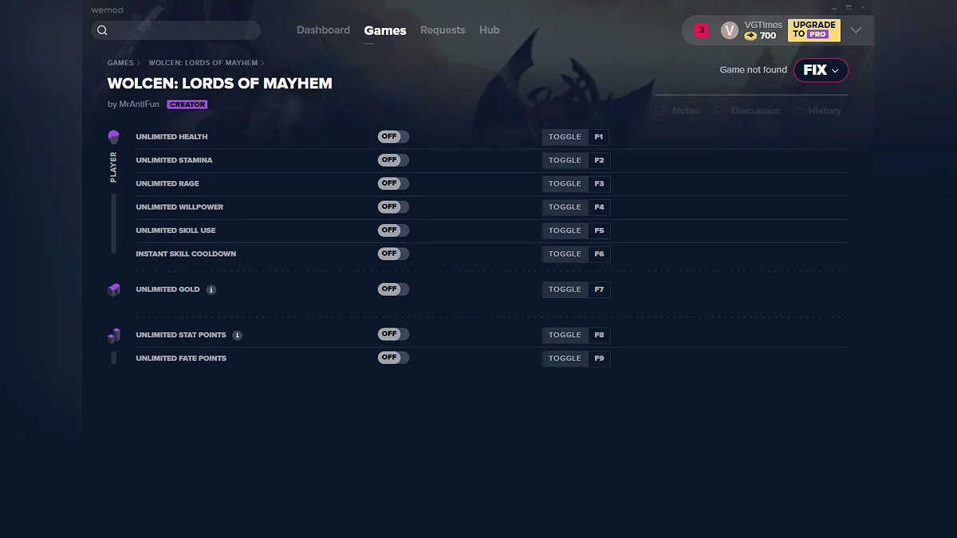
Task: Toggle Unlimited Stamina switch
Action: [x=393, y=160]
